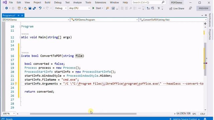Open the PDFDemo.Program class dropdown
Image resolution: width=214 pixels, height=120 pixels.
(x=105, y=20)
